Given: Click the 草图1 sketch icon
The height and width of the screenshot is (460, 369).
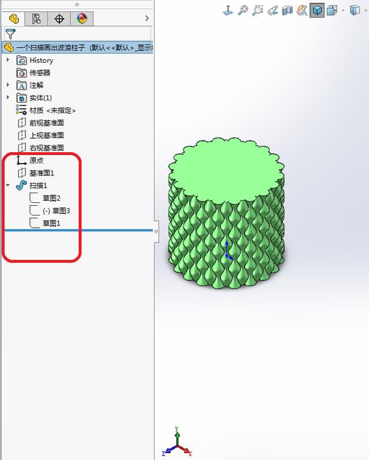Looking at the screenshot, I should 35,223.
